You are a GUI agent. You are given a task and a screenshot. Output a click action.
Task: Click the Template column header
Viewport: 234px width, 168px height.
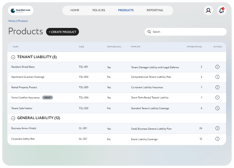click(x=136, y=47)
